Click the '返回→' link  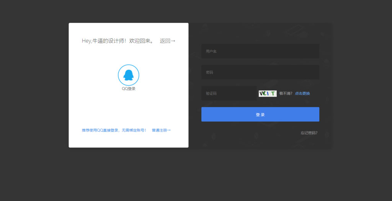pos(167,41)
